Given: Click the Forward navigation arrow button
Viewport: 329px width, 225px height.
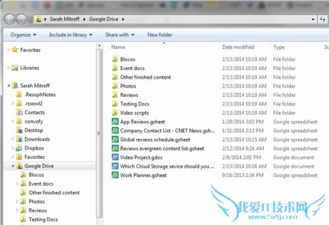Looking at the screenshot, I should (x=21, y=19).
